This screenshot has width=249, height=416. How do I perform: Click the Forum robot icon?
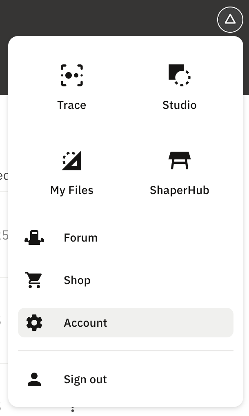(x=34, y=237)
